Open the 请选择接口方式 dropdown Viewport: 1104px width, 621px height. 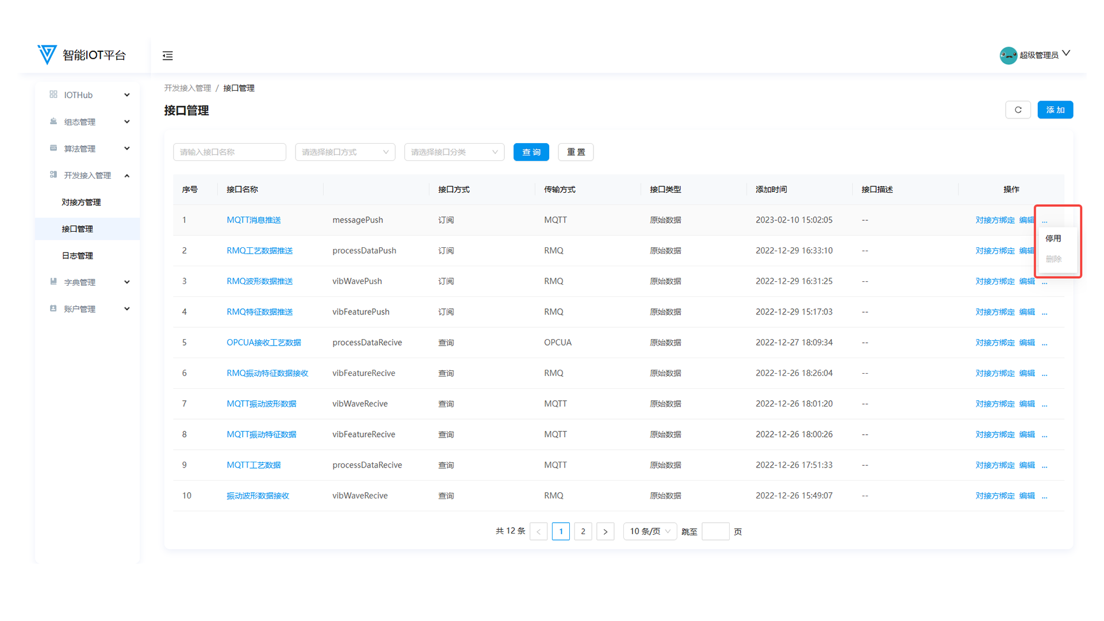click(x=345, y=152)
